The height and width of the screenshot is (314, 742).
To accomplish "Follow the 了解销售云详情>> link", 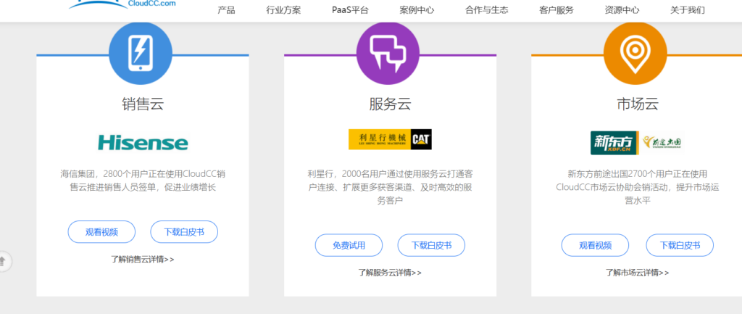I will click(x=143, y=258).
